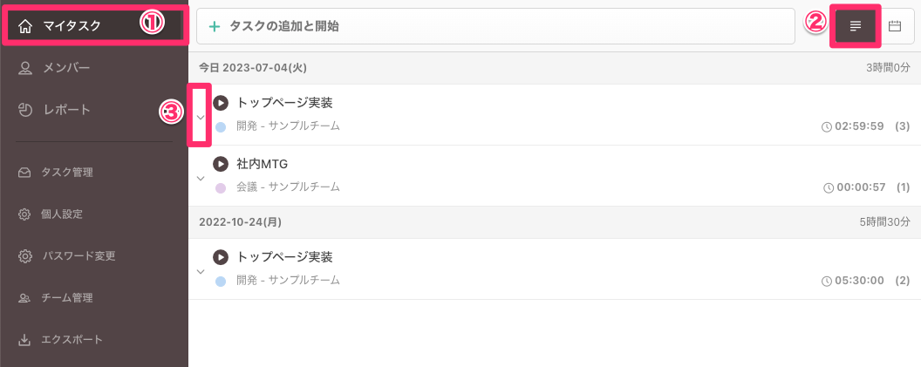Click the タスクの追加と開始 input field
921x367 pixels.
tap(497, 26)
